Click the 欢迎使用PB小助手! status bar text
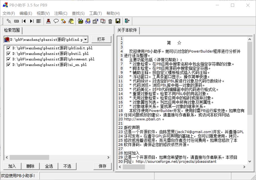Viewport: 256px width, 180px height. point(18,176)
